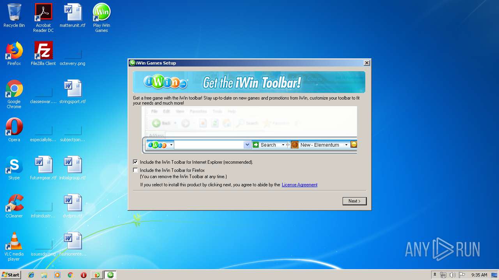Select the fashionente desktop file
Viewport: 499px width, 280px height.
point(73,244)
